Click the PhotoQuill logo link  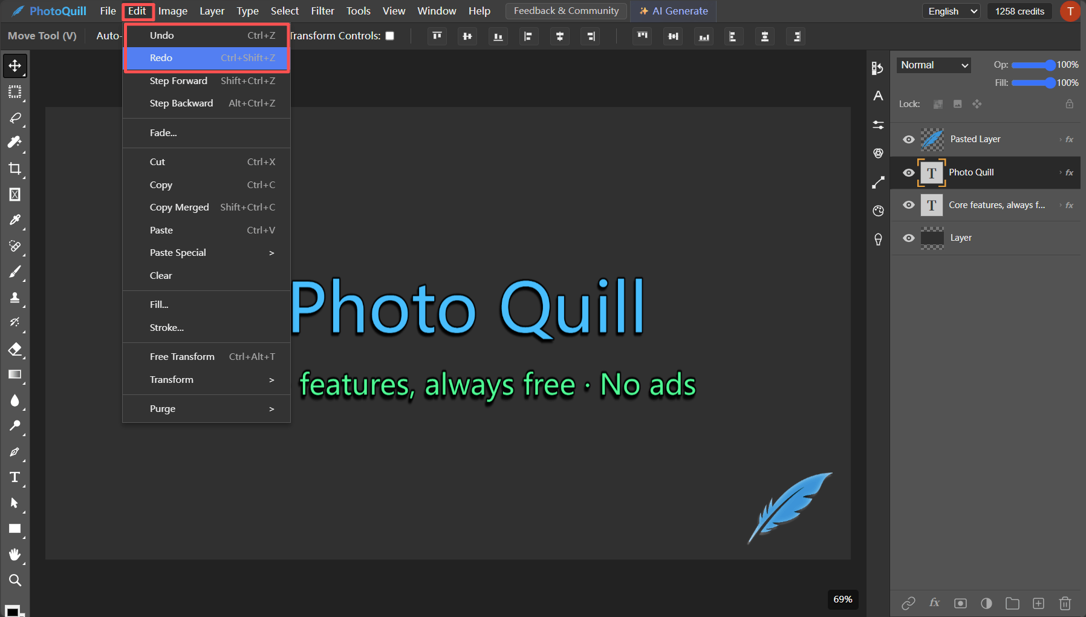click(50, 11)
